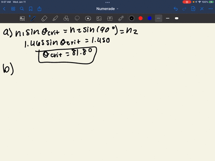The image size is (215, 161).
Task: Open the share and export menu
Action: 39,9
